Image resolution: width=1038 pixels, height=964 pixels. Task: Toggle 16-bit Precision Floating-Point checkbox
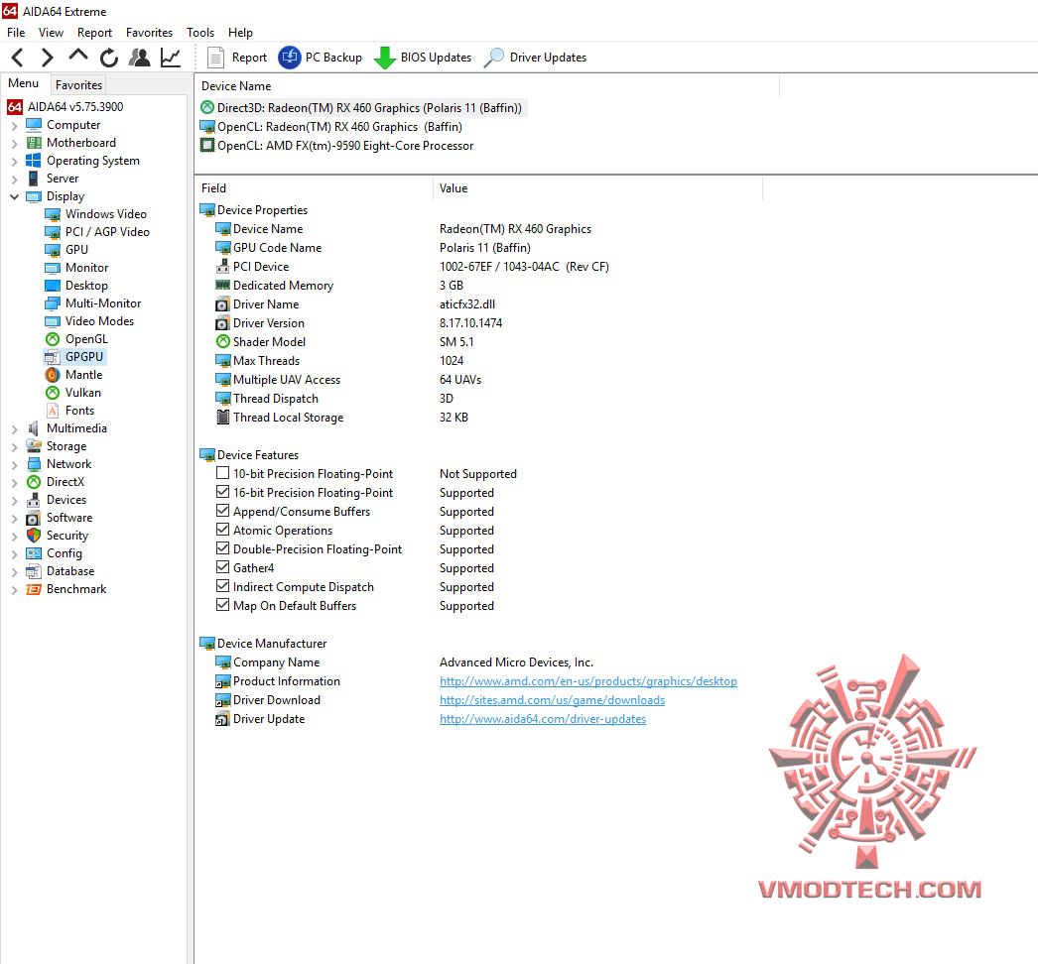click(x=223, y=492)
